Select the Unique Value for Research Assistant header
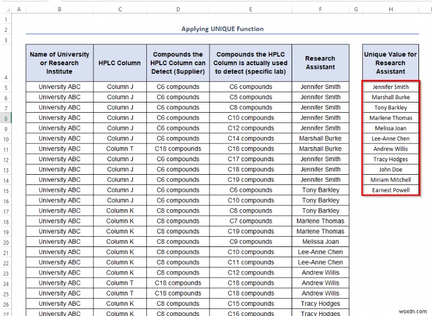This screenshot has height=316, width=432. pos(390,62)
